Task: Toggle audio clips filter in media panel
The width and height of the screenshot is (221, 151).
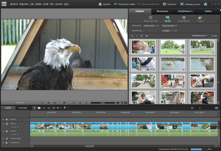Action: [137, 36]
